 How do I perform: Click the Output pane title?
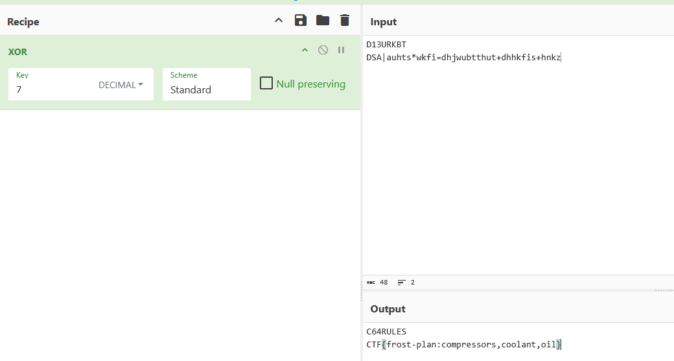[x=388, y=309]
